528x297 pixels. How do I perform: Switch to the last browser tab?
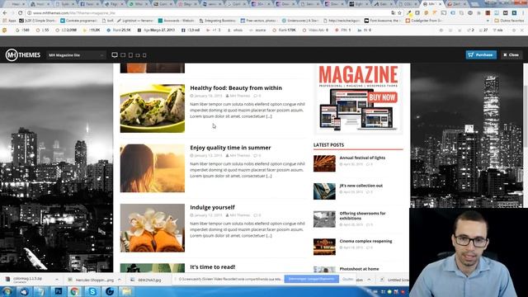[x=457, y=4]
